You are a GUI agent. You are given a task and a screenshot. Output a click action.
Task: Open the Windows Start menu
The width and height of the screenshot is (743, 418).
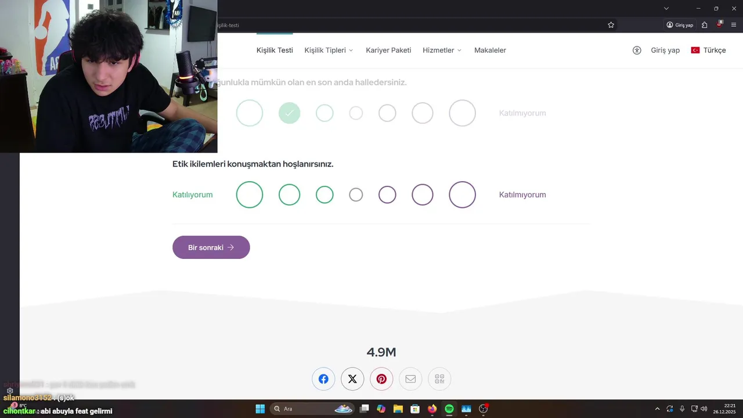click(260, 409)
